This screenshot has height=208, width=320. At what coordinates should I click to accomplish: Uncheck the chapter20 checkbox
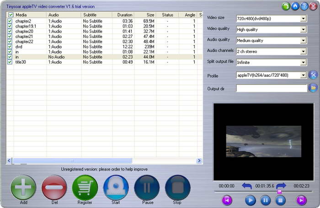10,31
